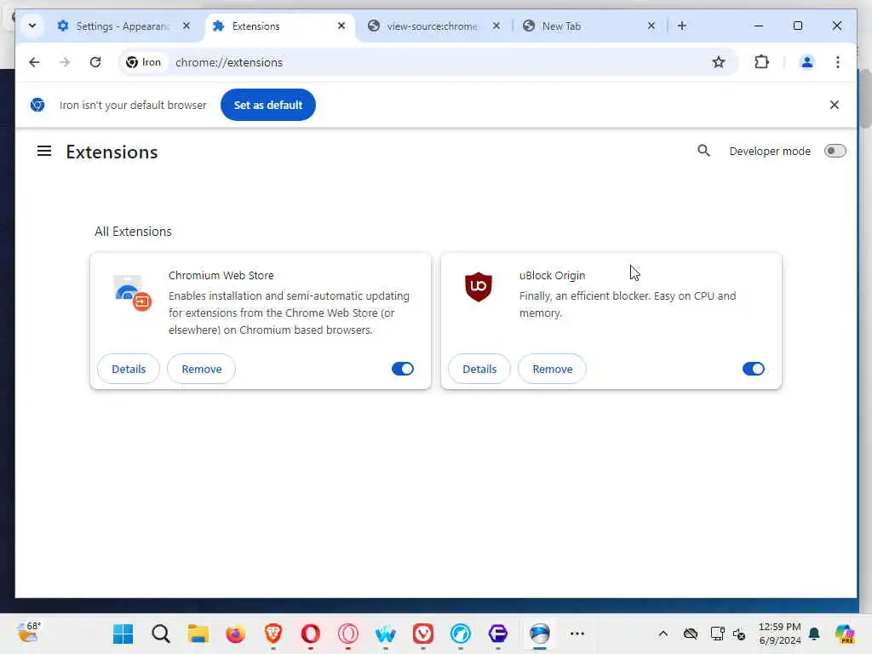Viewport: 872px width, 654px height.
Task: Close the Extensions tab
Action: tap(341, 26)
